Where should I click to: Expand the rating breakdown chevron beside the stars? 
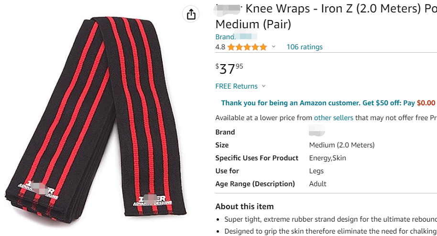[273, 47]
